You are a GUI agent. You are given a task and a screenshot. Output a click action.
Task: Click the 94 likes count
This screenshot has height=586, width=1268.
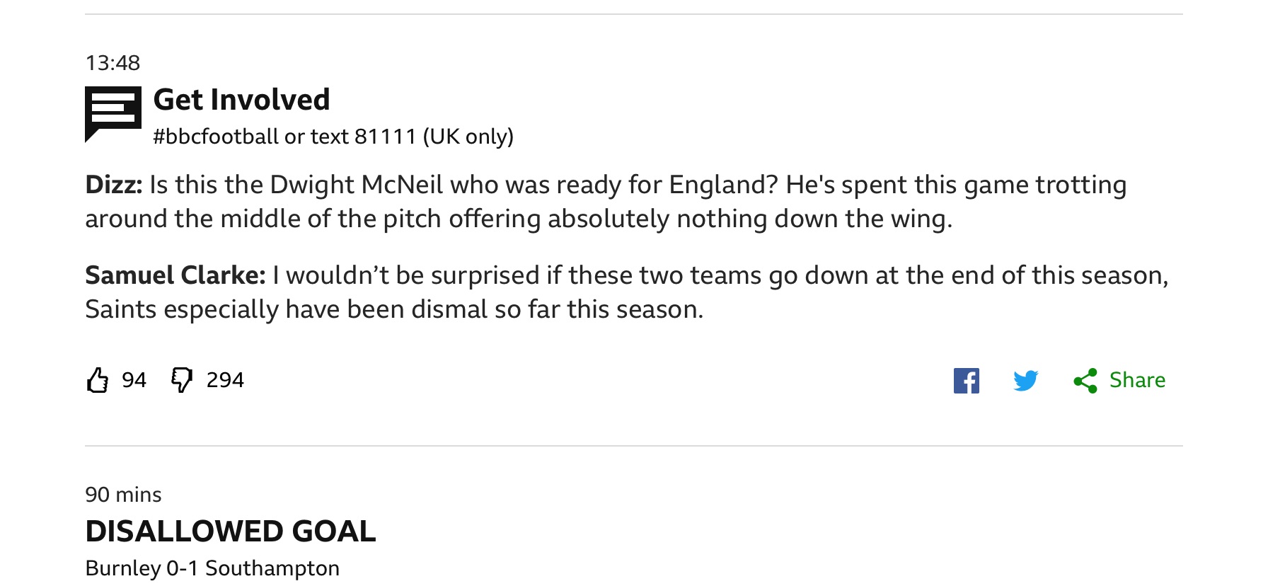tap(134, 380)
